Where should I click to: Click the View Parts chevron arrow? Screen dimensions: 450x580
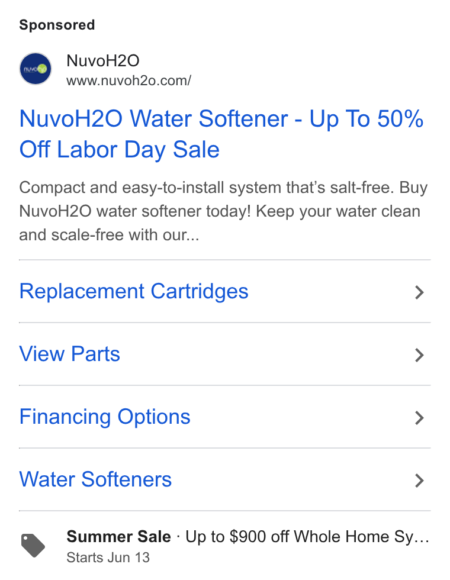(419, 355)
